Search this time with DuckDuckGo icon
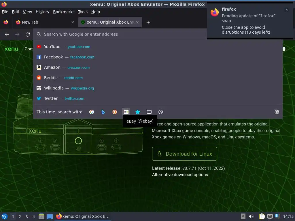This screenshot has height=221, width=295. coord(115,112)
